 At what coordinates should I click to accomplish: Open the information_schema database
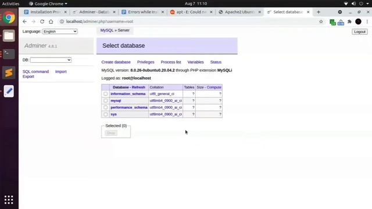click(x=128, y=94)
